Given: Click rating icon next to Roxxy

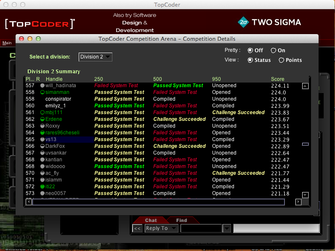Looking at the screenshot, I should pyautogui.click(x=43, y=126).
